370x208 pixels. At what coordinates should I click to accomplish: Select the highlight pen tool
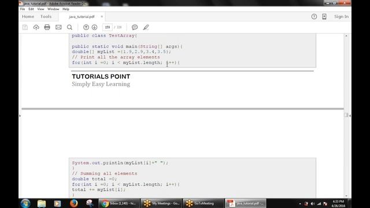pyautogui.click(x=146, y=27)
